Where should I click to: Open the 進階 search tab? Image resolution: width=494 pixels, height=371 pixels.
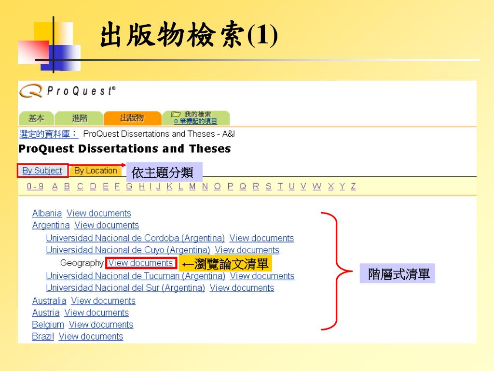(x=80, y=118)
